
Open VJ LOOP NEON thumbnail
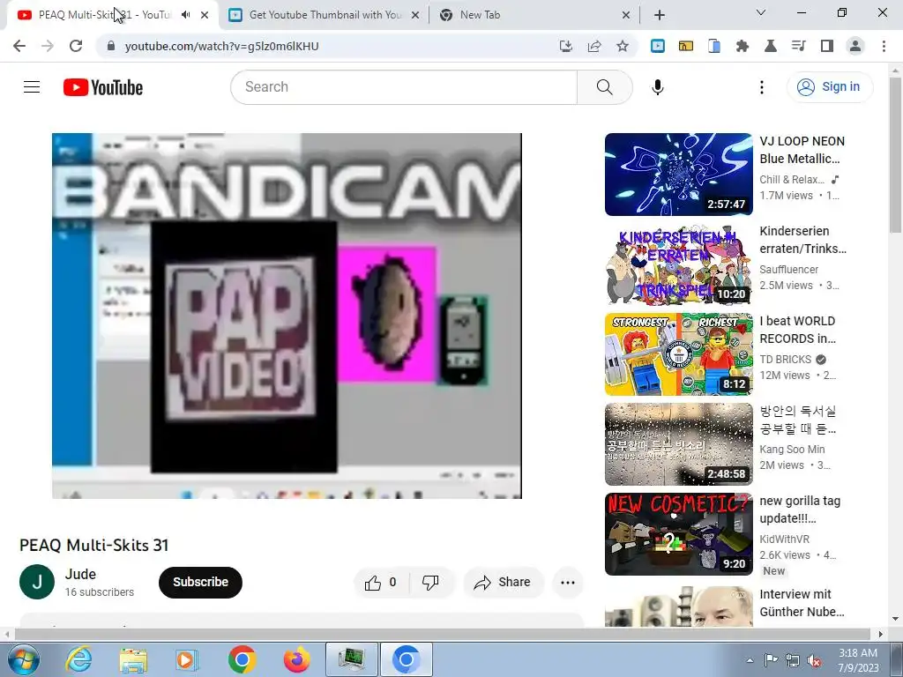(x=678, y=175)
